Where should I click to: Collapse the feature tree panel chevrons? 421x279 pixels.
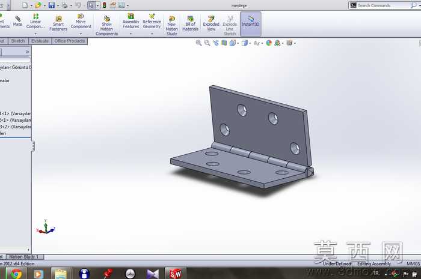click(x=27, y=52)
